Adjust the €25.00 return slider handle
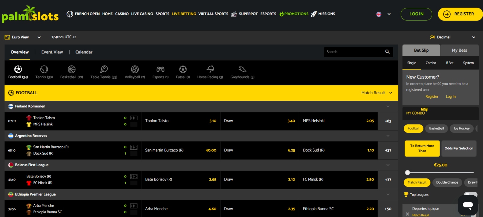The image size is (483, 217). 407,173
